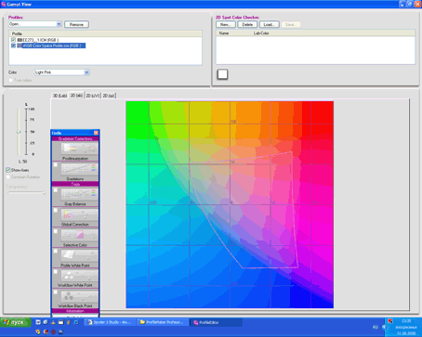422x337 pixels.
Task: Switch to the 2D (u'v') tab
Action: tap(93, 96)
